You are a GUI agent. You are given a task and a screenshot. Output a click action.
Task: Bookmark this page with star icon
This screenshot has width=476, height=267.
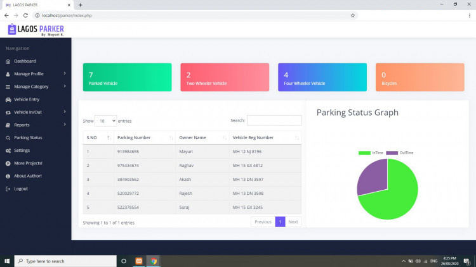353,15
